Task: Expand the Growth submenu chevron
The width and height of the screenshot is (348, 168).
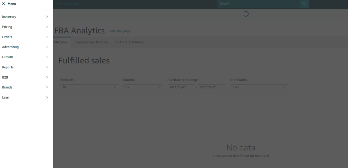Action: 47,57
